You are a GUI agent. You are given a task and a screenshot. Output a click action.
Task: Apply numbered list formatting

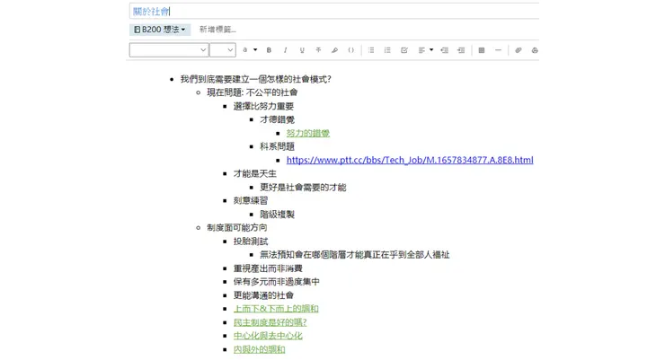pyautogui.click(x=387, y=50)
